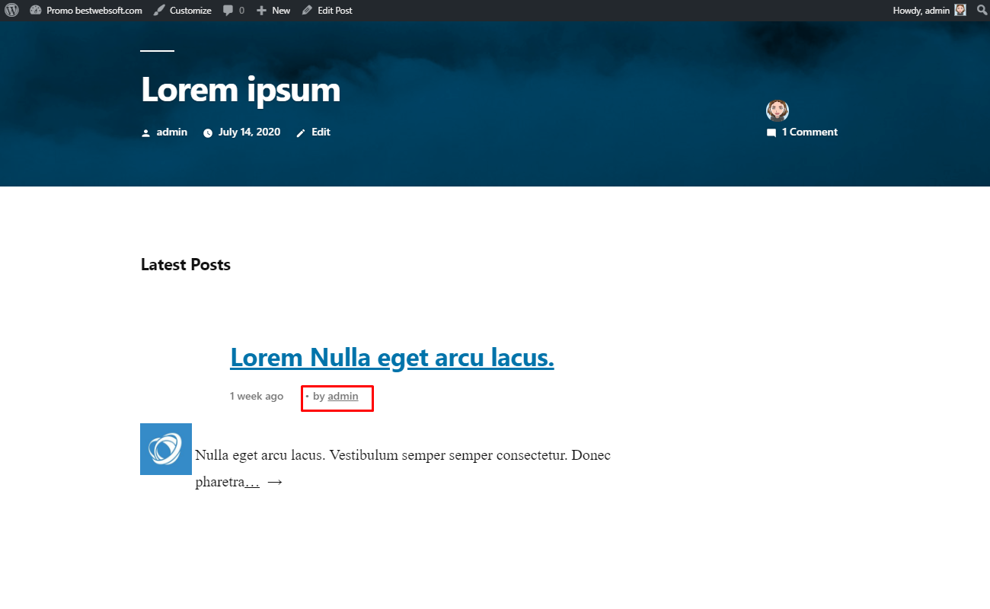Open the WordPress logo menu
The image size is (990, 609).
pos(11,11)
